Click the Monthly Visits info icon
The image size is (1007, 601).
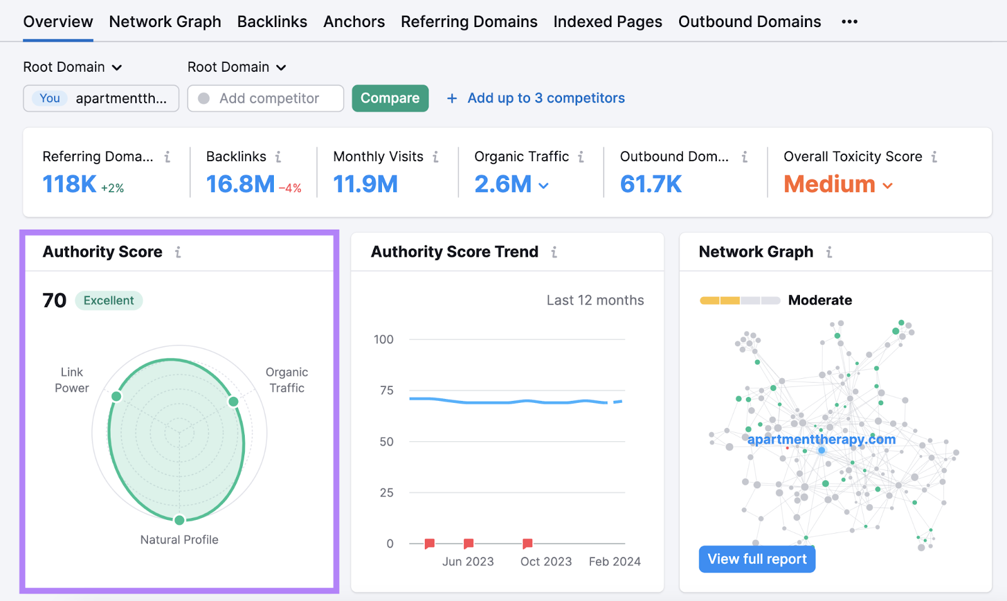point(437,157)
